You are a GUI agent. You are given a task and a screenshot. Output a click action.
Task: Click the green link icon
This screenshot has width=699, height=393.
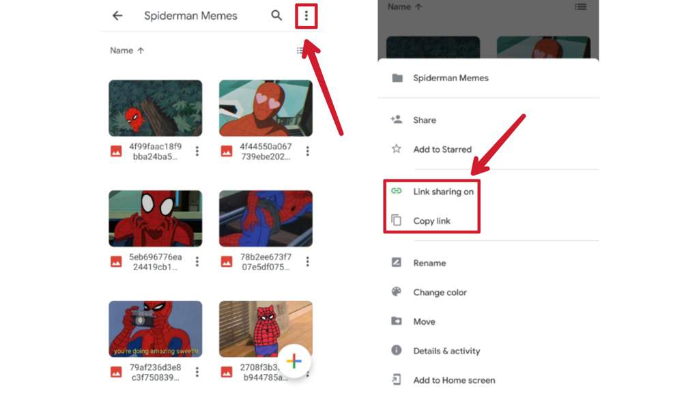tap(397, 191)
